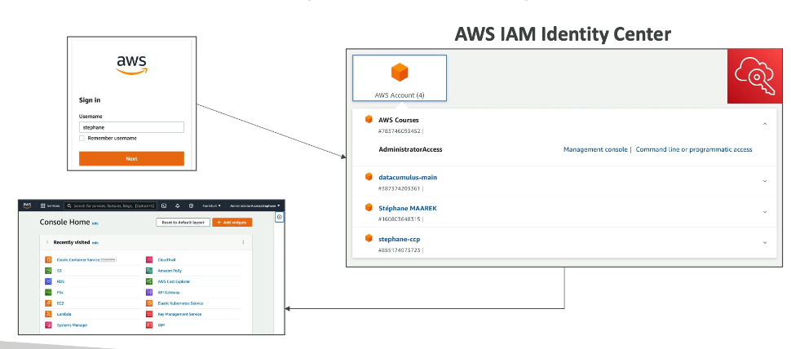791x349 pixels.
Task: Click the cube icon beside datacumulus-main
Action: (x=369, y=176)
